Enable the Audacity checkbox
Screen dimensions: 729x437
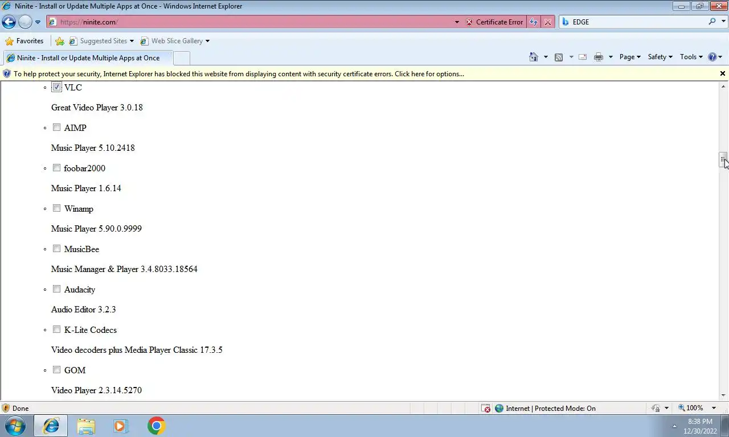pos(56,289)
